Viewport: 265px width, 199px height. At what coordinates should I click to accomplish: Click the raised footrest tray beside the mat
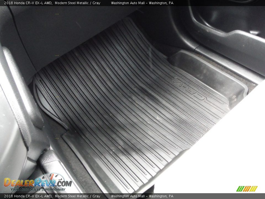pos(210,75)
